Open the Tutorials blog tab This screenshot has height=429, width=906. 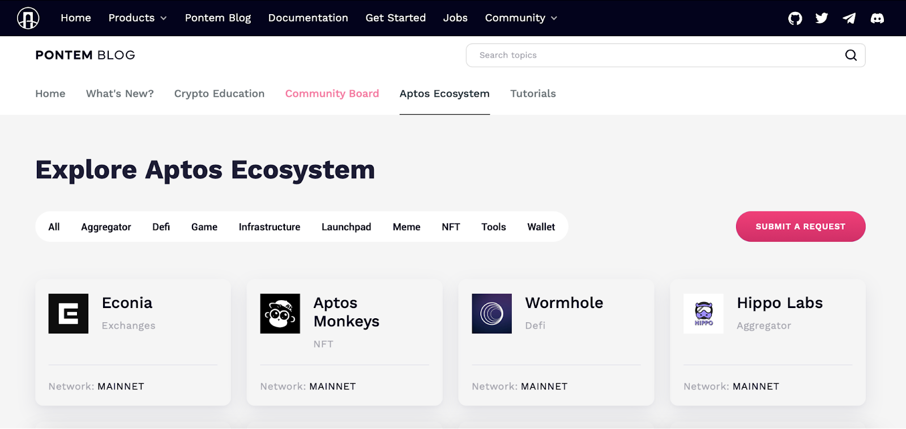(x=533, y=94)
